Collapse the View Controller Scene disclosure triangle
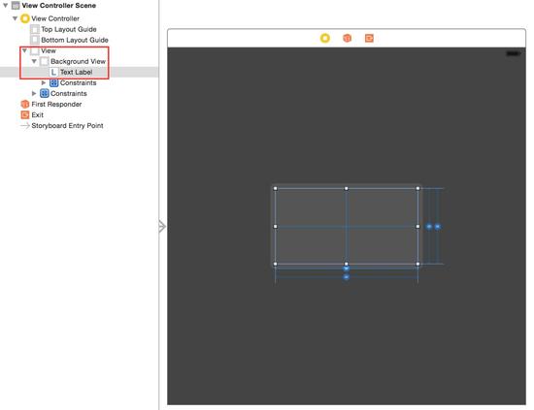The width and height of the screenshot is (534, 410). pyautogui.click(x=6, y=6)
